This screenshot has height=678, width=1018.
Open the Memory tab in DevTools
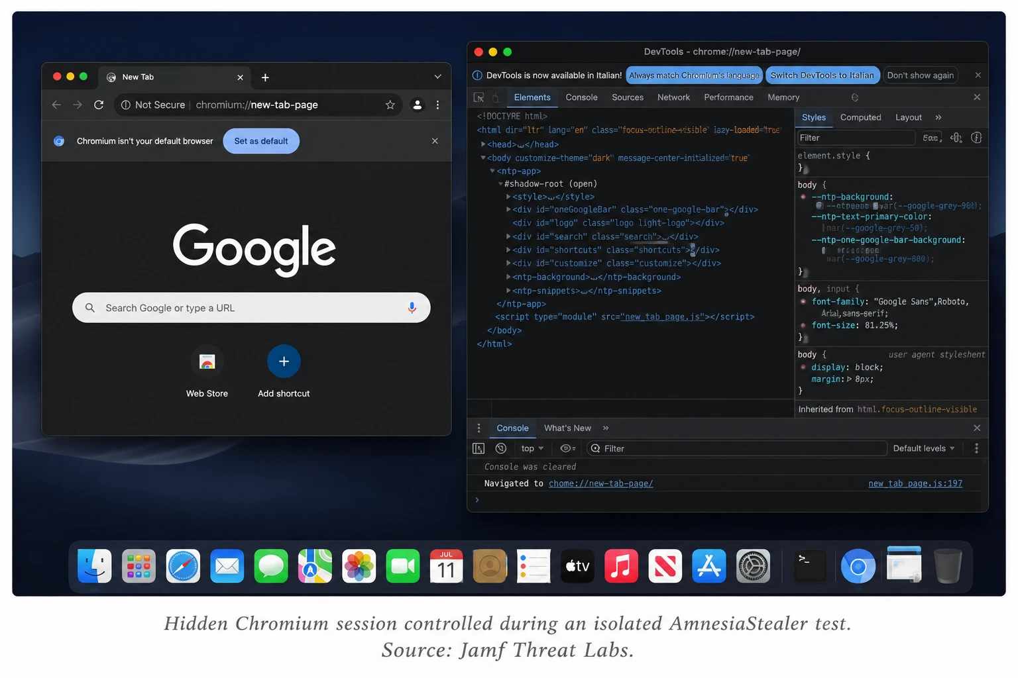tap(783, 97)
